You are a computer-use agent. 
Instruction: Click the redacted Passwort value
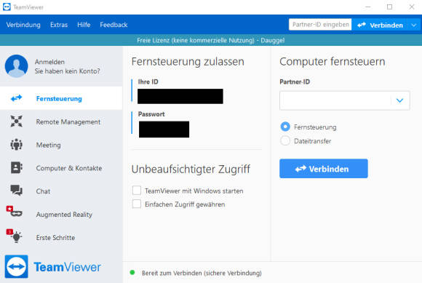click(164, 129)
